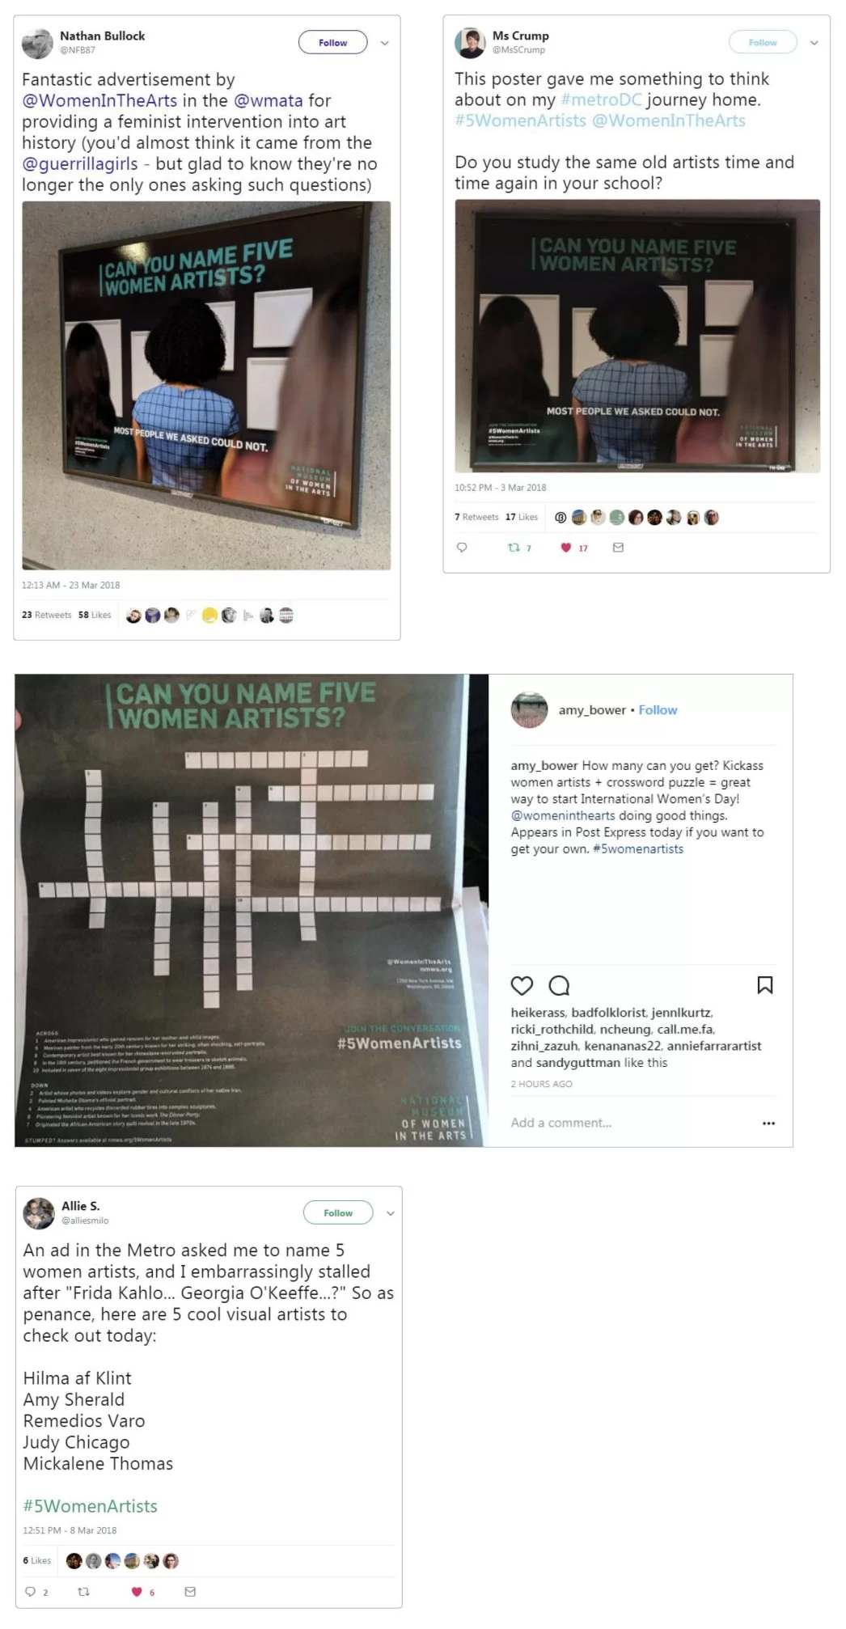Open the three-dot menu beside Add a comment
This screenshot has width=846, height=1629.
tap(768, 1123)
